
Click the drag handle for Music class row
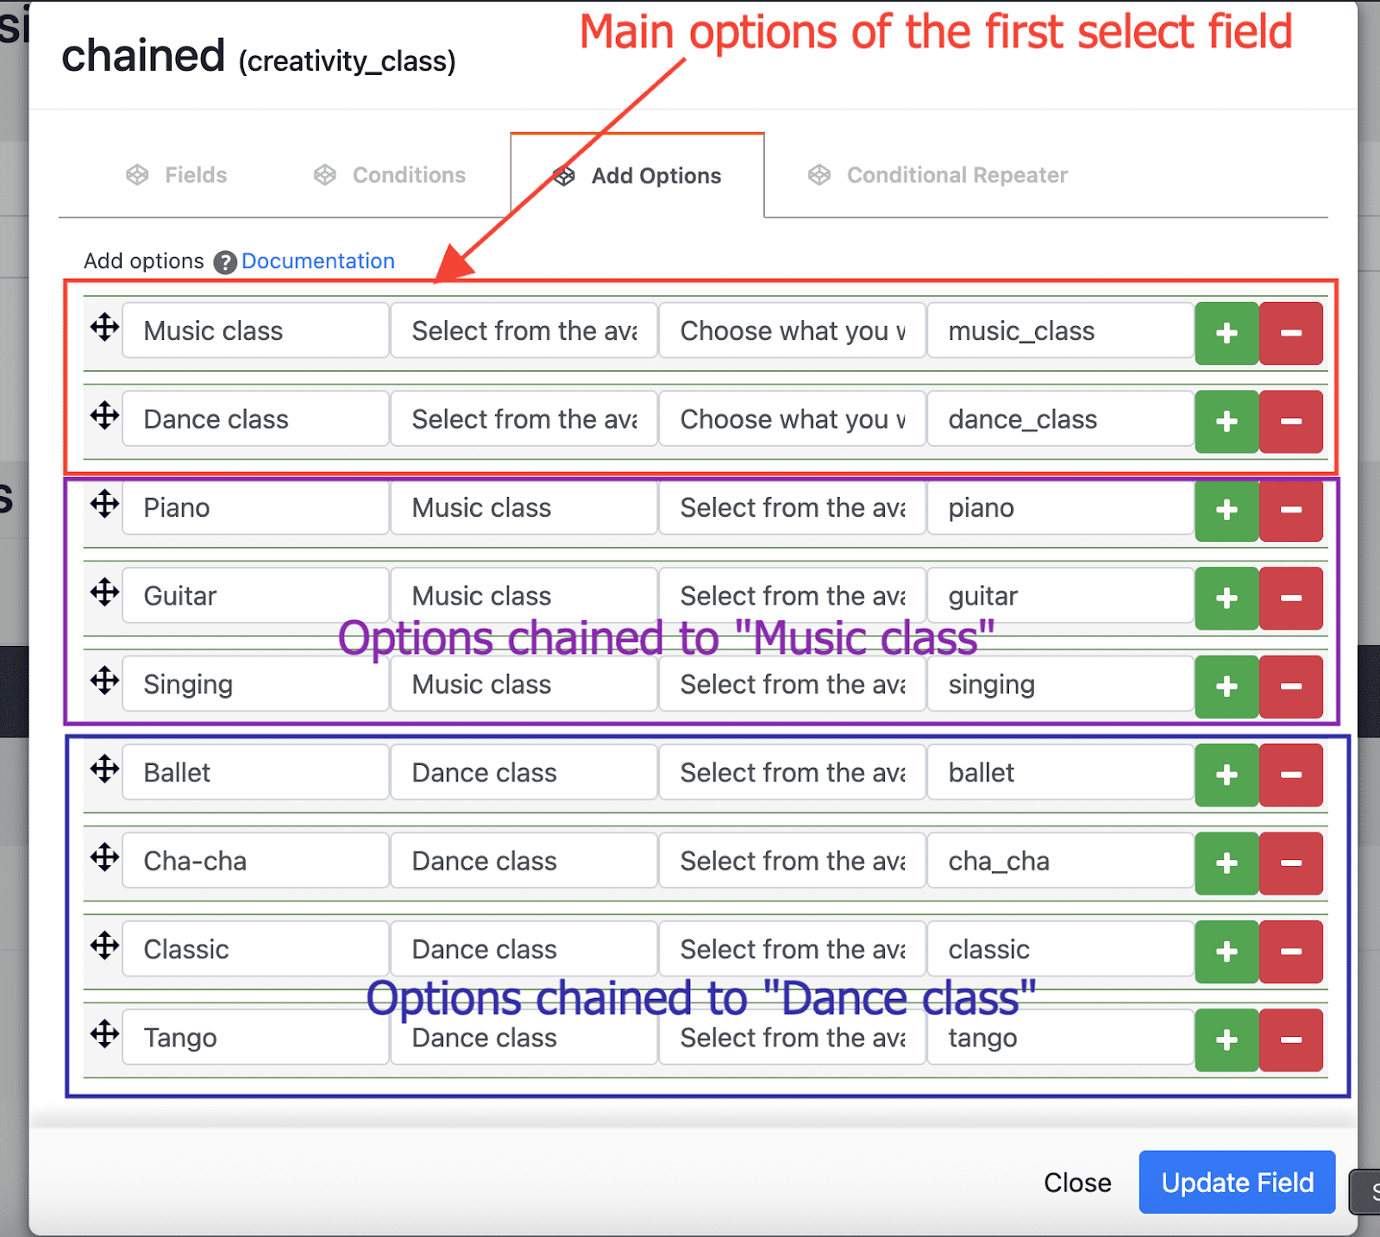click(104, 328)
